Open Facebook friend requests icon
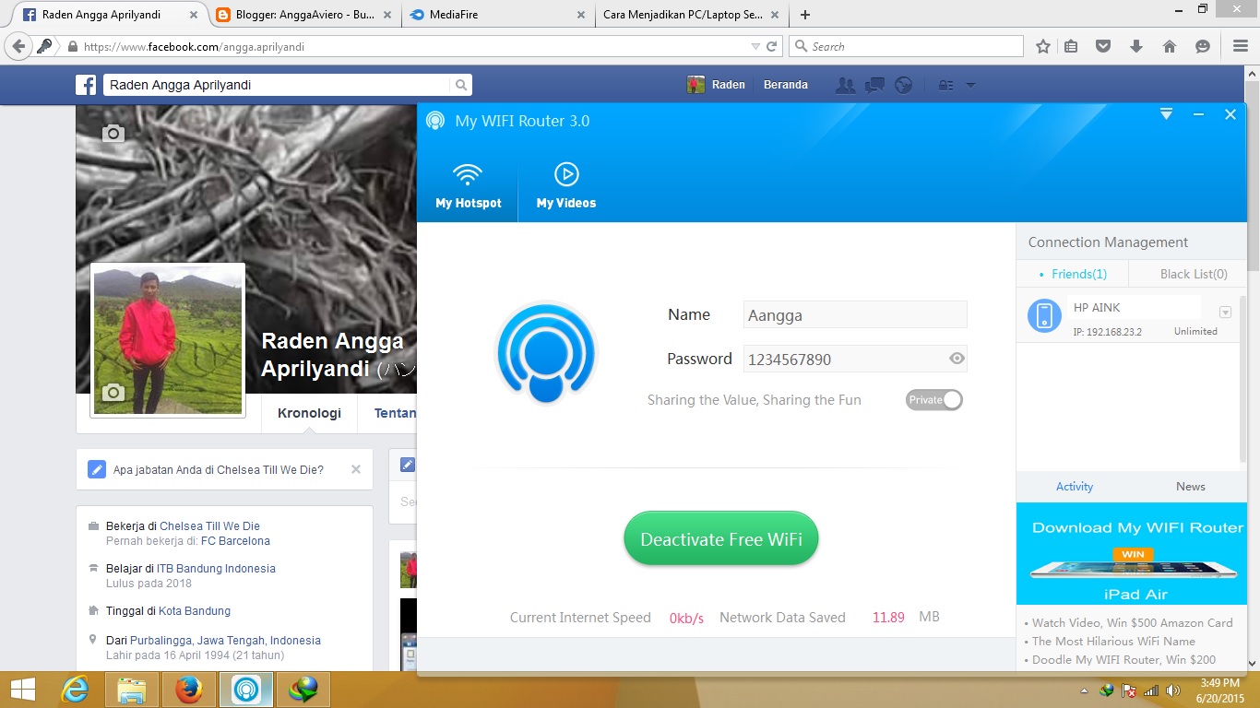The height and width of the screenshot is (708, 1260). pos(845,85)
